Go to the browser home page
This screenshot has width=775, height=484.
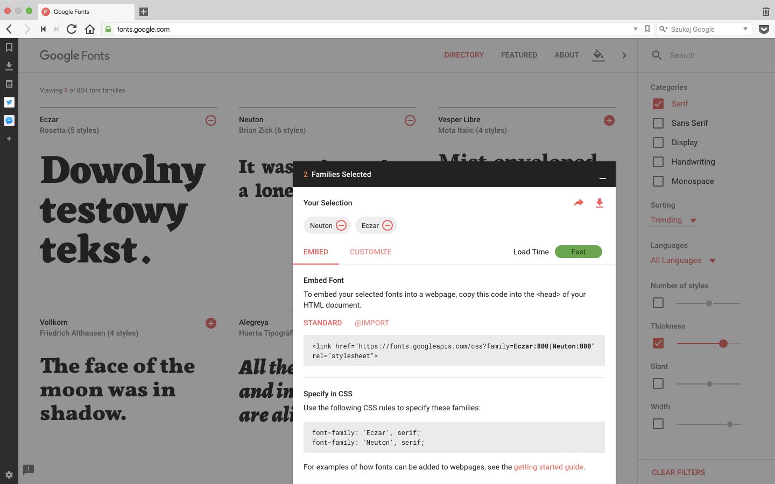pos(90,29)
